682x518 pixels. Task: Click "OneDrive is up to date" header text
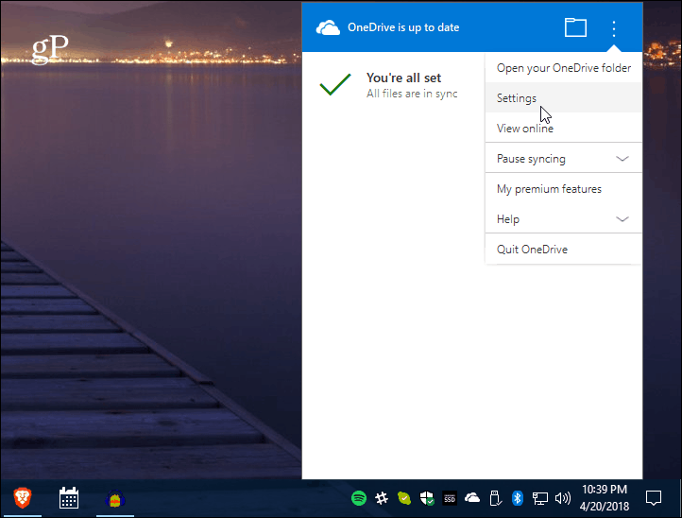[x=403, y=27]
